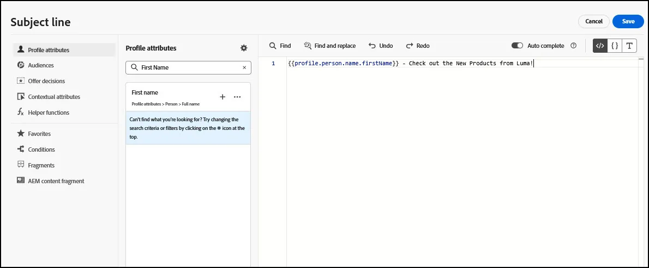Switch to curly braces view mode

point(615,46)
